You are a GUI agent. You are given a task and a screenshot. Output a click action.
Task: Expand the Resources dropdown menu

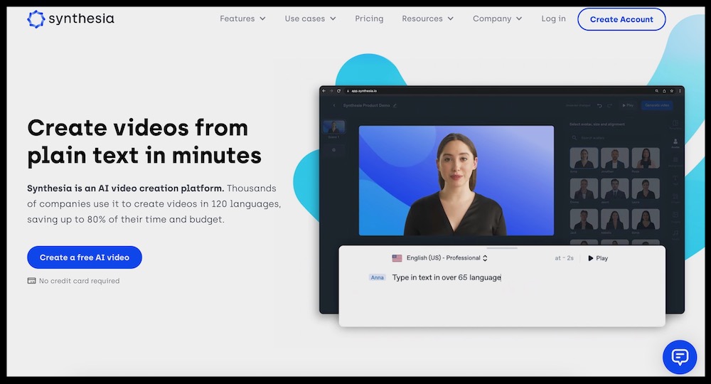coord(427,18)
